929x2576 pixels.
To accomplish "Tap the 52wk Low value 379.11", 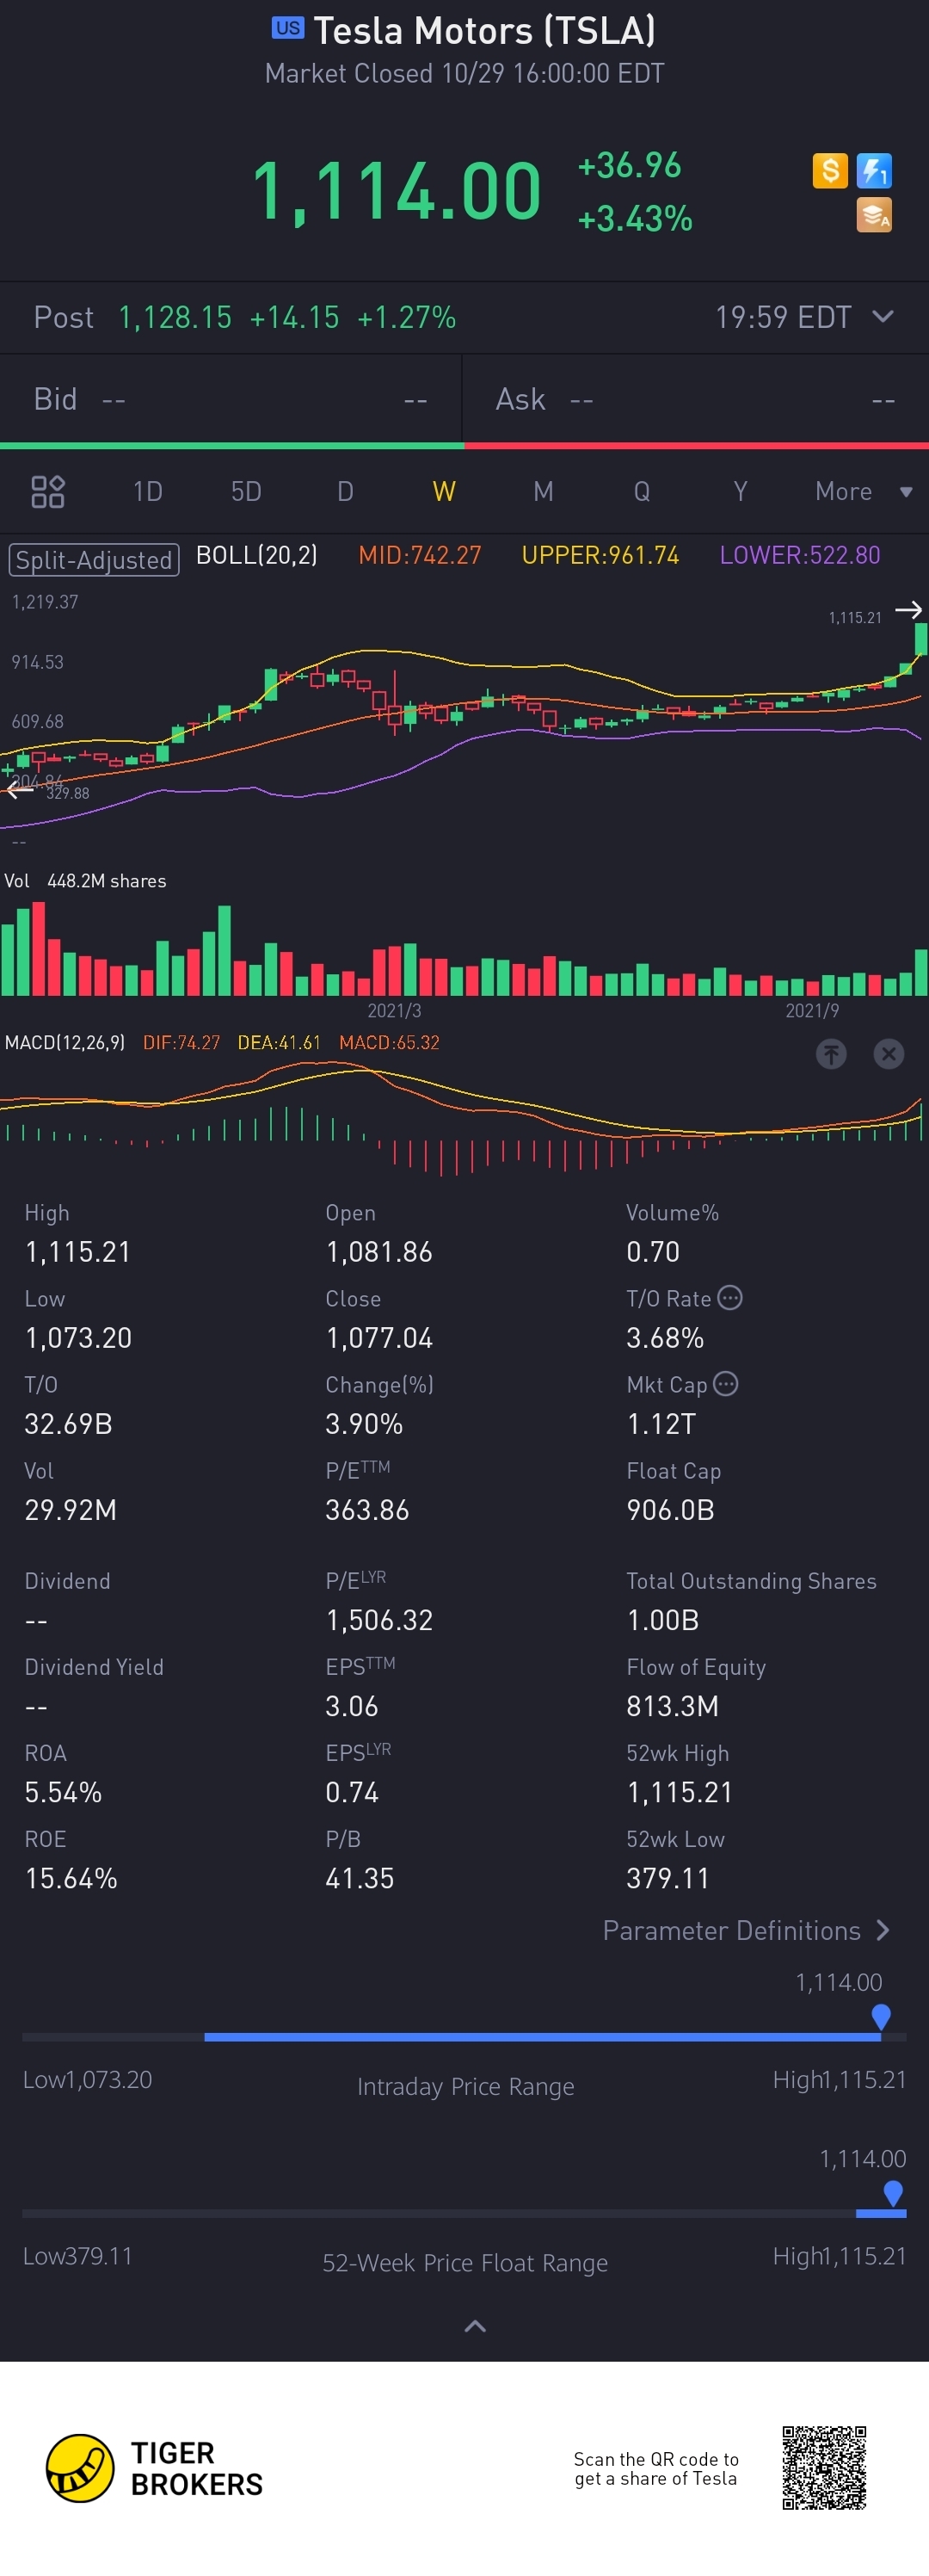I will (x=668, y=1878).
